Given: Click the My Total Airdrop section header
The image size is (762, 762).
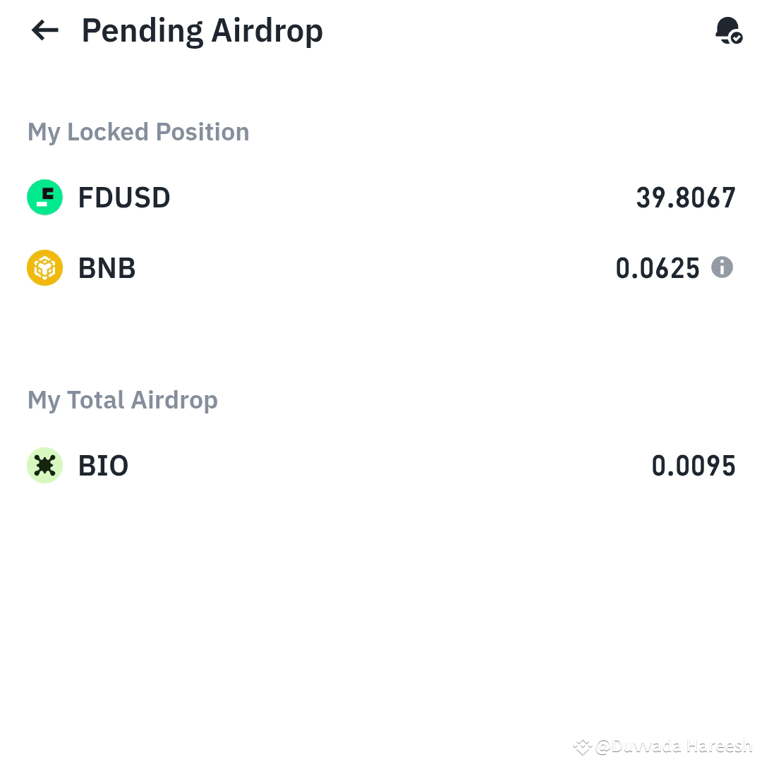Looking at the screenshot, I should pyautogui.click(x=123, y=400).
